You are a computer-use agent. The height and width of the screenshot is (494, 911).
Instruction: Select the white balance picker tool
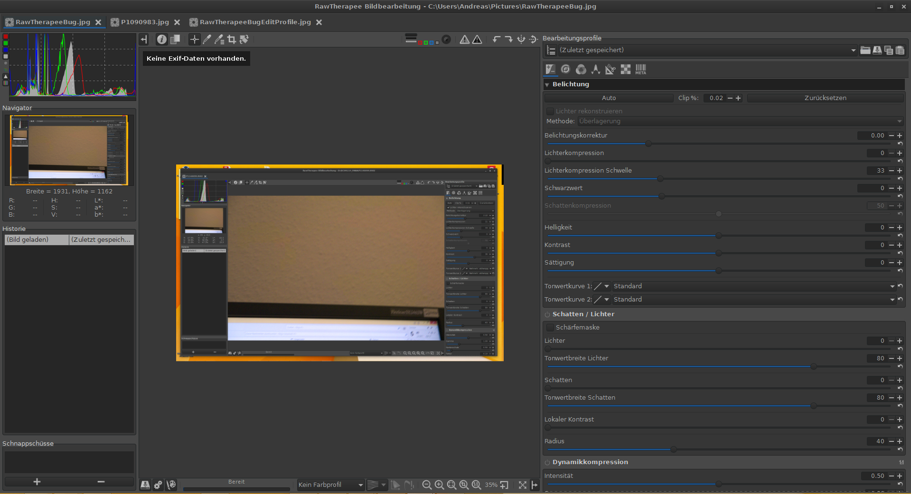pyautogui.click(x=207, y=39)
